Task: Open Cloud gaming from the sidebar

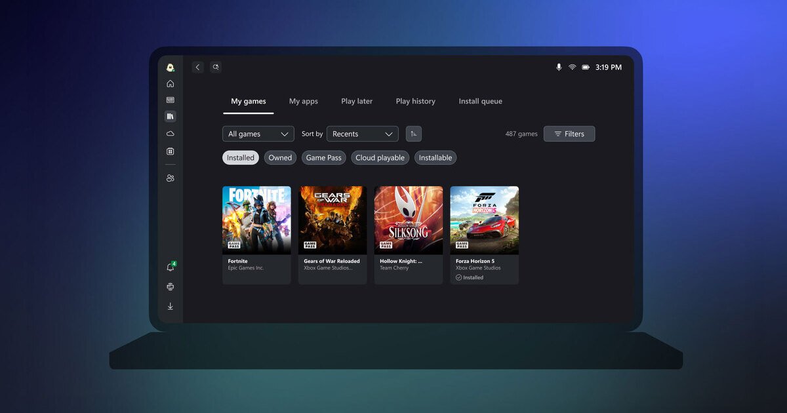Action: (x=170, y=133)
